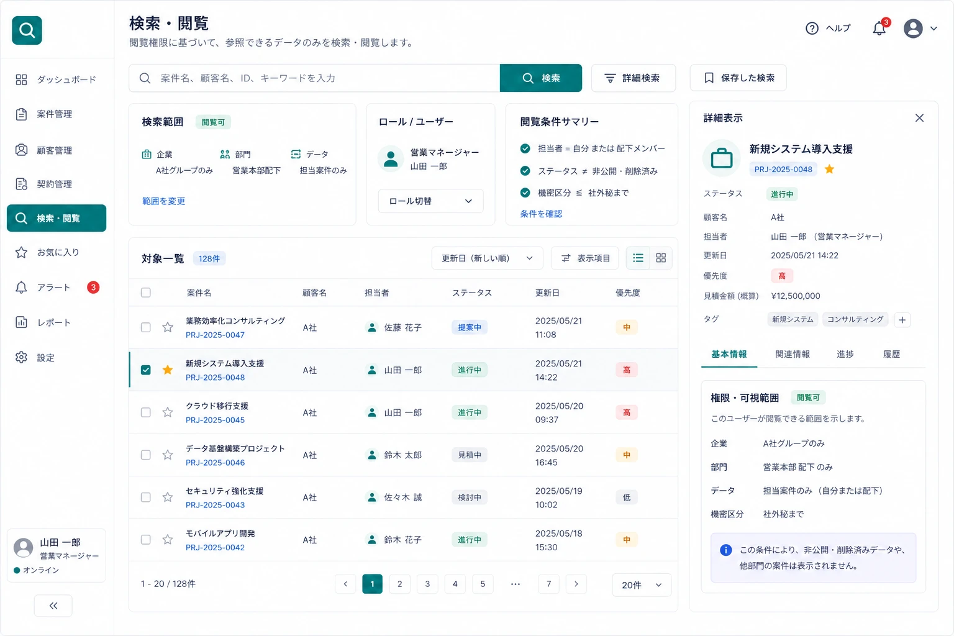Click the 範囲を変更 link

pyautogui.click(x=163, y=201)
